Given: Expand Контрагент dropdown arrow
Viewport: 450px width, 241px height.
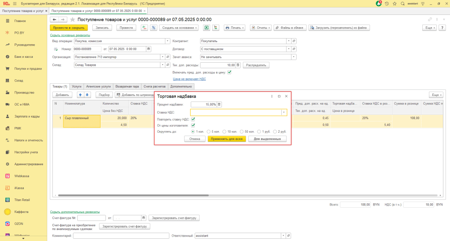Looking at the screenshot, I should click(289, 41).
